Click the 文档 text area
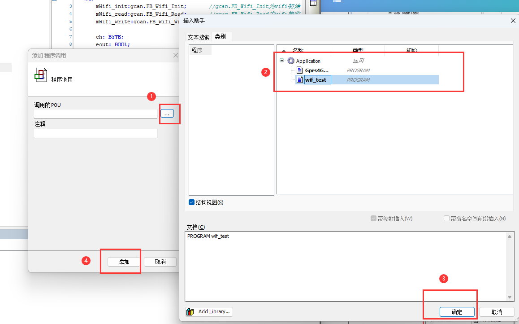Viewport: 519px width, 324px height. (x=345, y=267)
